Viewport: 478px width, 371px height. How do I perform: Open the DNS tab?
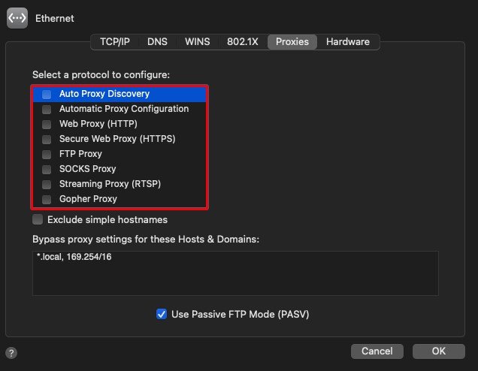tap(158, 42)
